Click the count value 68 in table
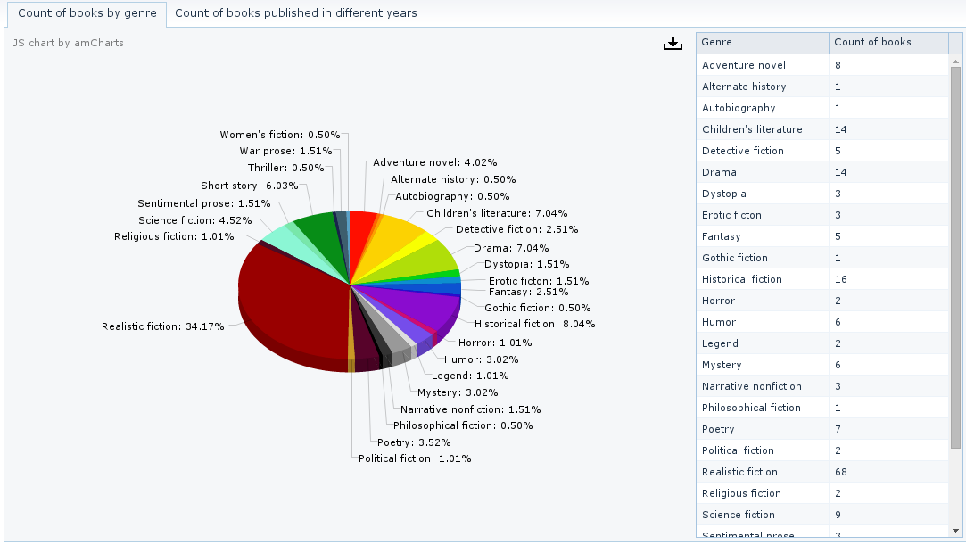Viewport: 966px width, 545px height. (841, 472)
